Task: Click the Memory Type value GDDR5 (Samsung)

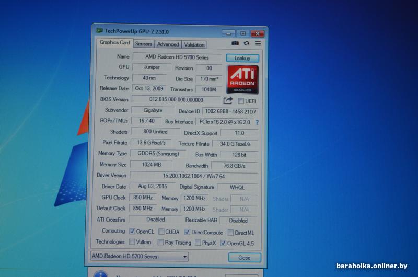Action: (158, 154)
